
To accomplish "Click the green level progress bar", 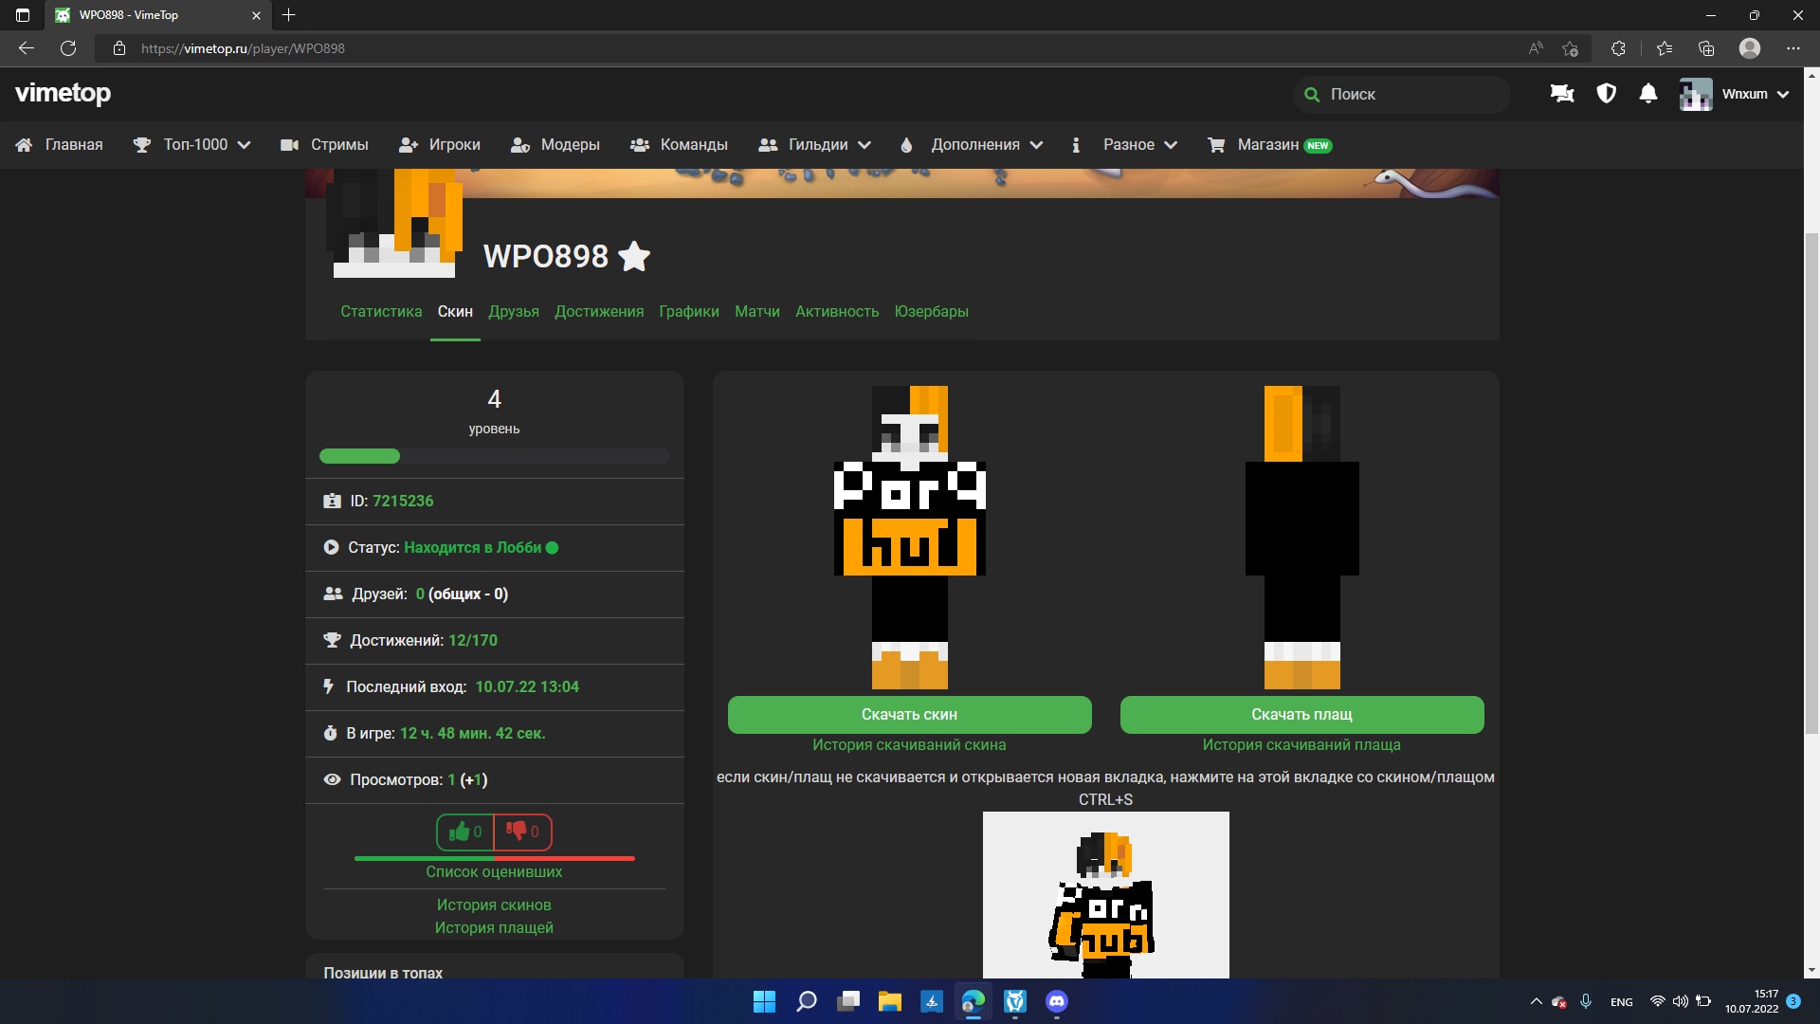I will tap(360, 456).
